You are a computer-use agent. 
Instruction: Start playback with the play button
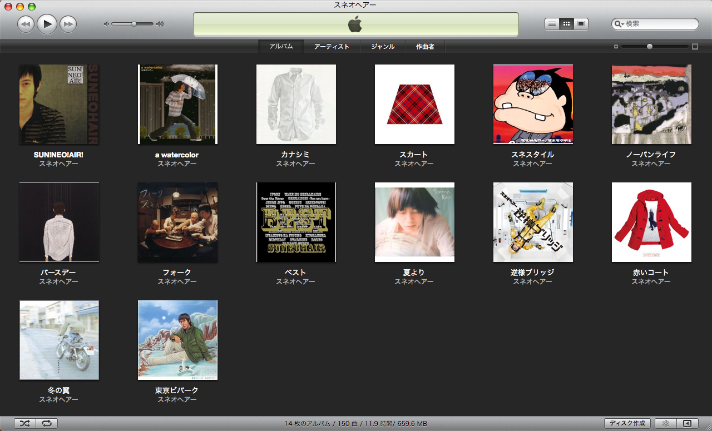(x=47, y=24)
